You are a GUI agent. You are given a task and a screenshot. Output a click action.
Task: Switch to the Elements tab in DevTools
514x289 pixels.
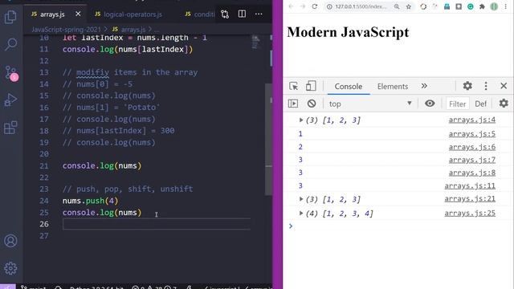(393, 87)
